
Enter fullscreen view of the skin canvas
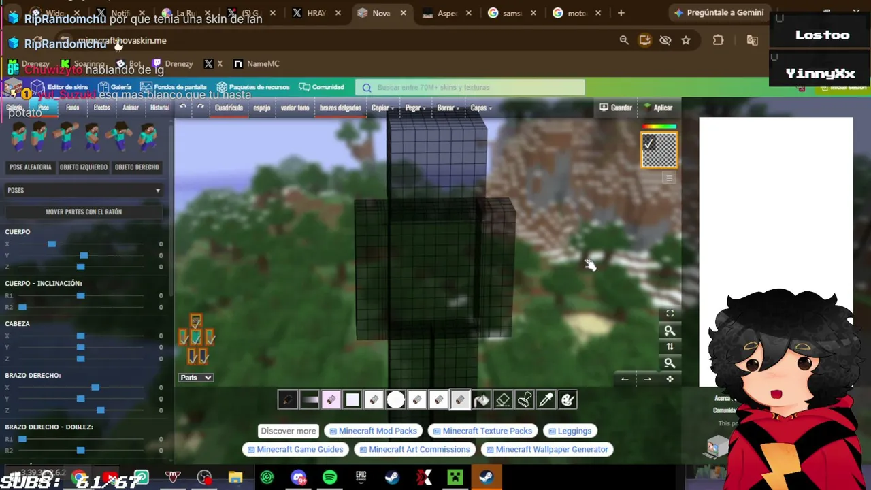(x=670, y=314)
